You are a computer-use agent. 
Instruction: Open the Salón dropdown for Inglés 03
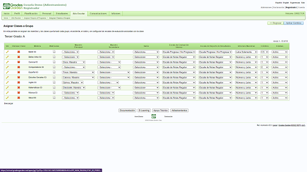[x=146, y=83]
